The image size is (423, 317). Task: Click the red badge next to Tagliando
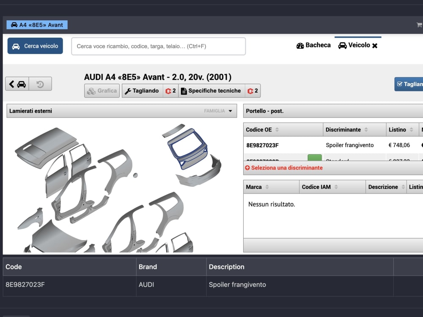[x=170, y=91]
